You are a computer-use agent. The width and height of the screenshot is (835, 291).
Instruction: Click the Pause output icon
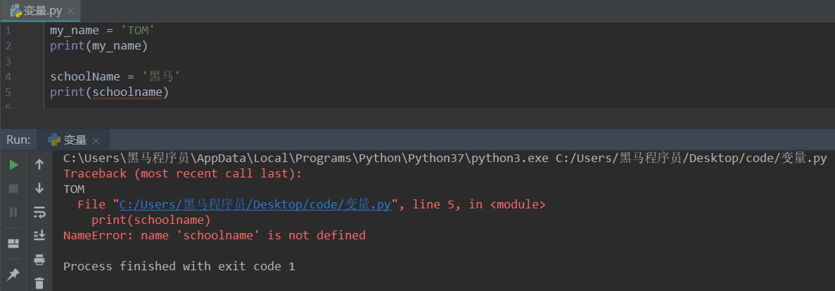(x=13, y=212)
